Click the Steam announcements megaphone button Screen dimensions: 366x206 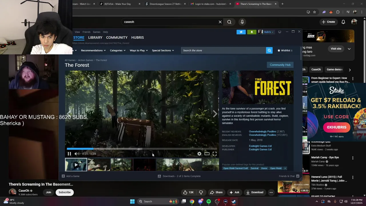point(241,32)
